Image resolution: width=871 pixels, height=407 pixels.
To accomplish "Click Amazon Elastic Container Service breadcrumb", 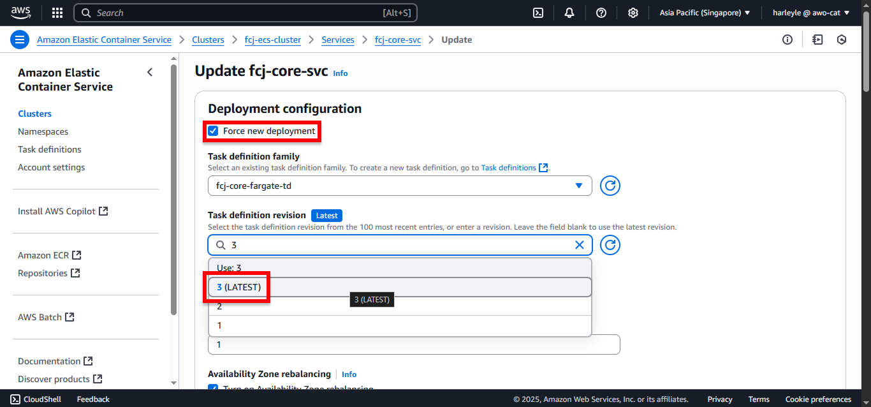I will [x=104, y=40].
